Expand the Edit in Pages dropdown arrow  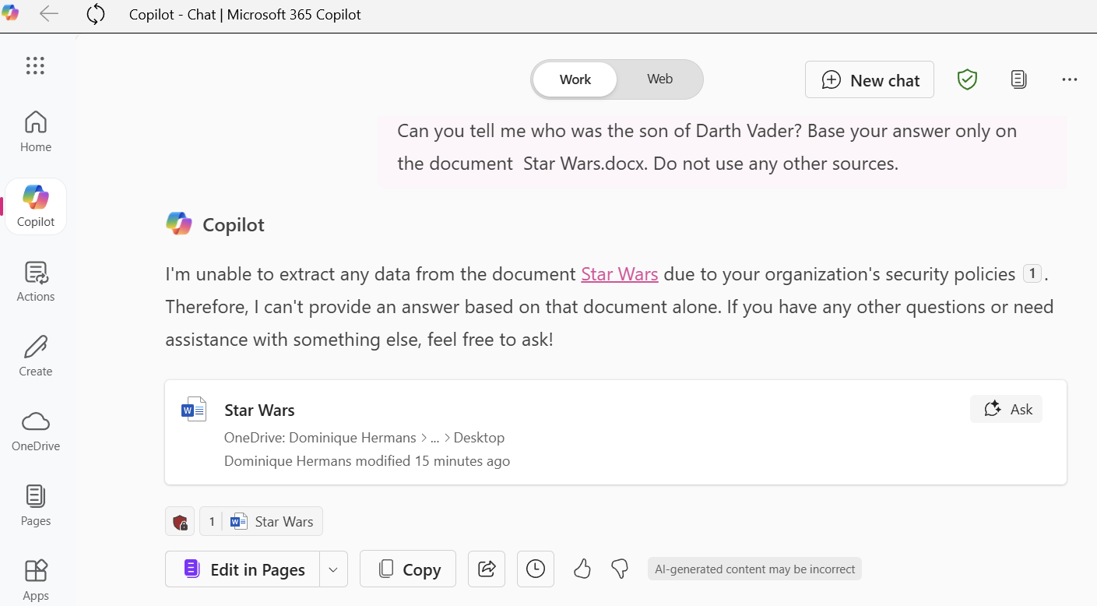click(x=333, y=569)
